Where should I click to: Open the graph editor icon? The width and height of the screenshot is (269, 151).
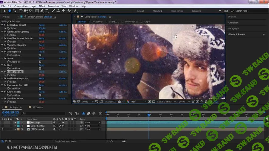100,113
